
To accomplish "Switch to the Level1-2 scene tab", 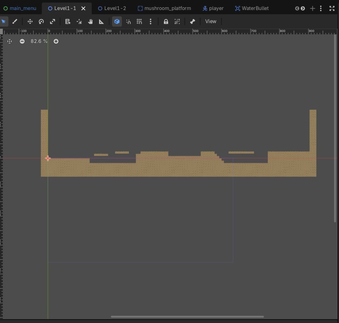I will point(112,8).
